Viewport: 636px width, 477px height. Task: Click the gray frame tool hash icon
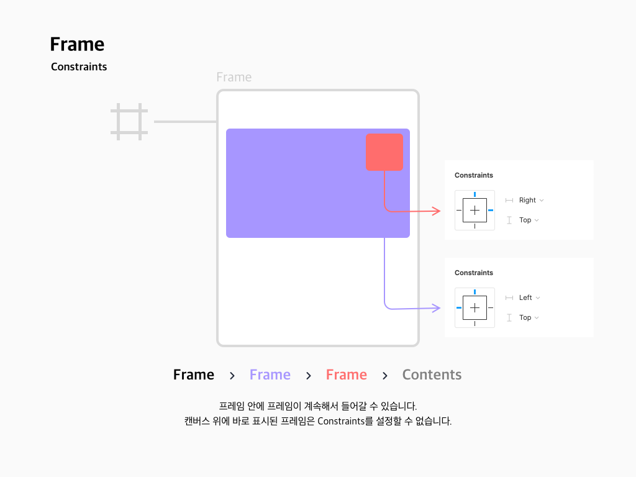pos(129,122)
